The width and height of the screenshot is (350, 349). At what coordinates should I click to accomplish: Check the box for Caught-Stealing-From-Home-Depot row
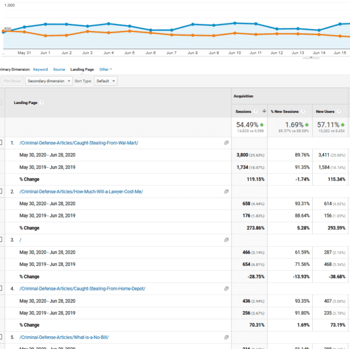2,288
